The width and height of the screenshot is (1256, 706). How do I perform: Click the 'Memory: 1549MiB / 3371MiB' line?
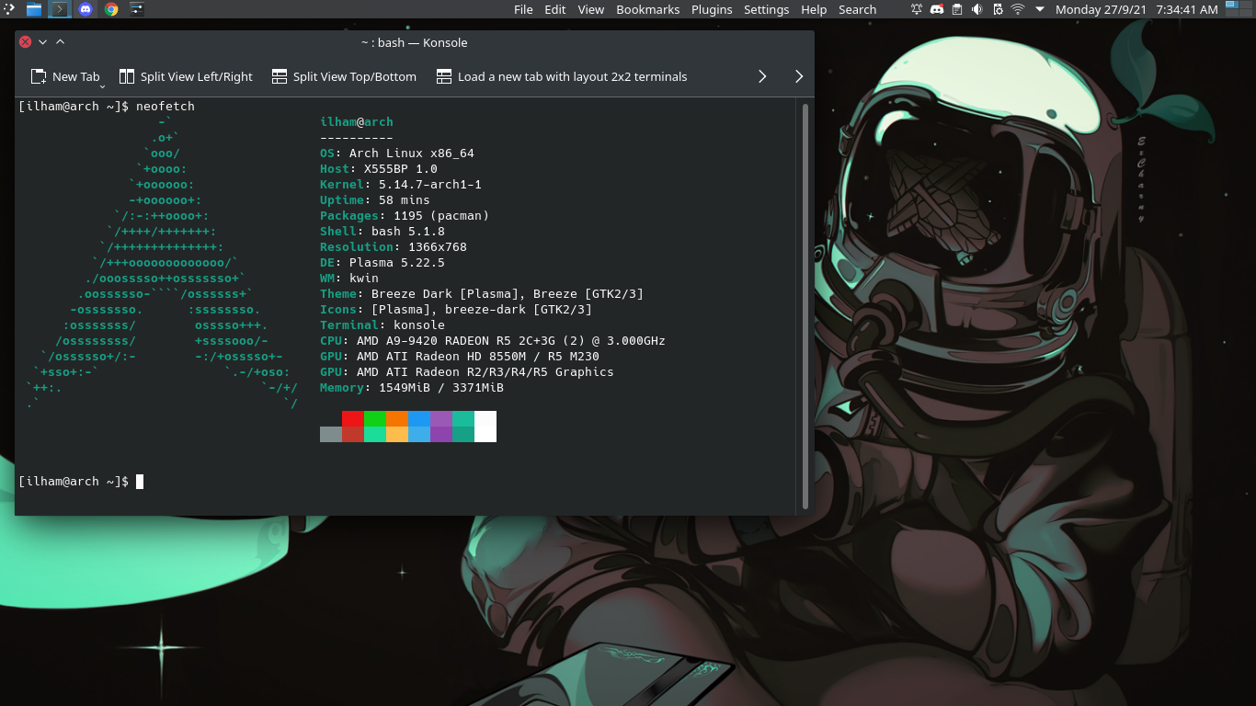(412, 388)
